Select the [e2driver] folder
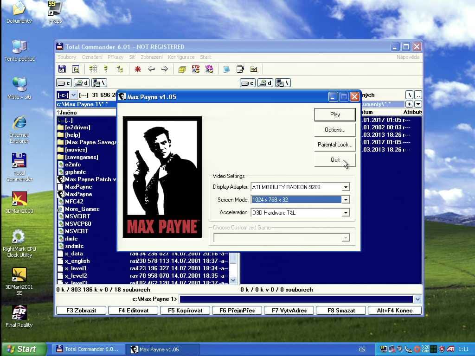Viewport: 475px width, 356px height. pyautogui.click(x=77, y=127)
